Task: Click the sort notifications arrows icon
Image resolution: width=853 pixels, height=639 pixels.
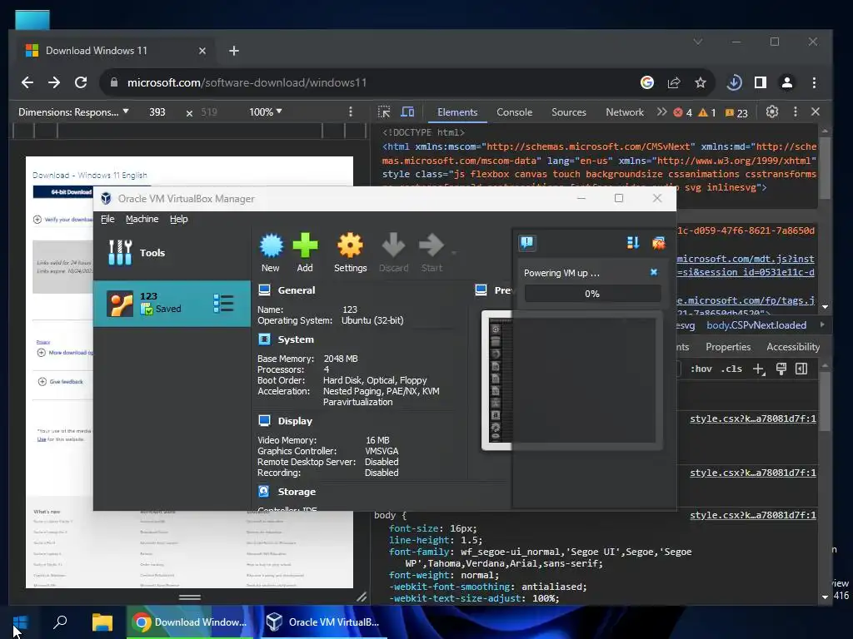Action: click(x=633, y=243)
